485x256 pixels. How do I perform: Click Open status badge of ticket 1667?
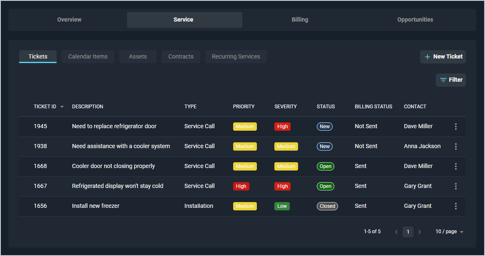[326, 186]
